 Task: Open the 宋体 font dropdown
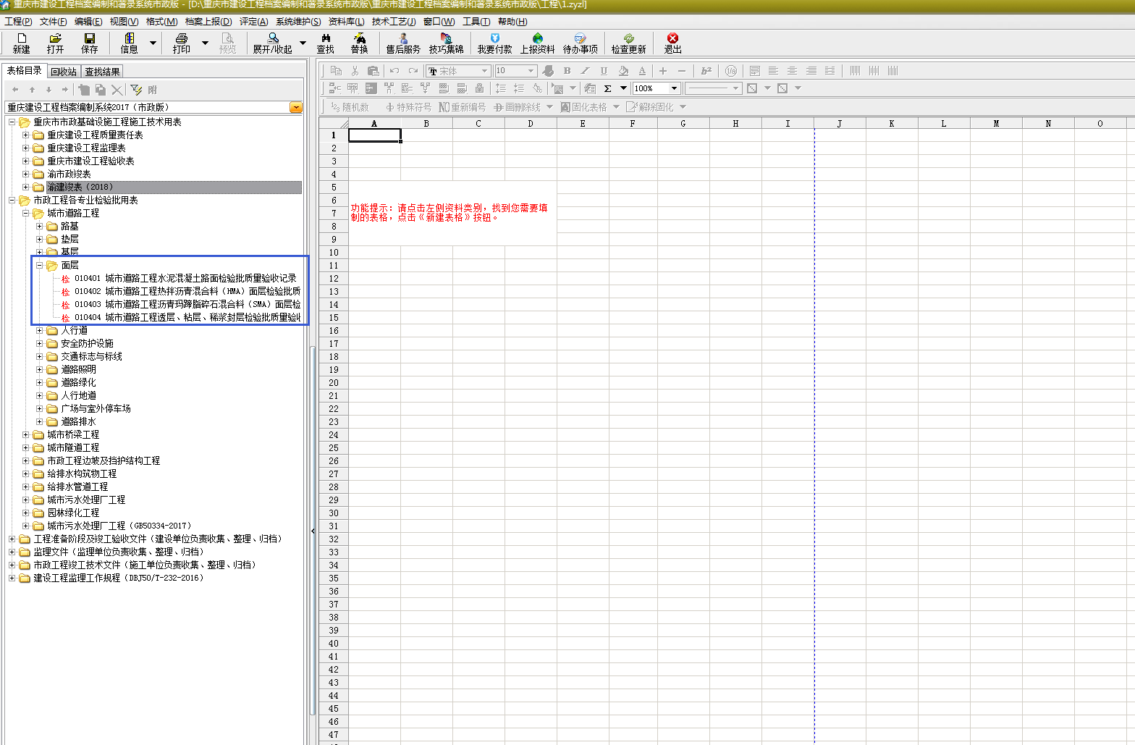coord(485,71)
